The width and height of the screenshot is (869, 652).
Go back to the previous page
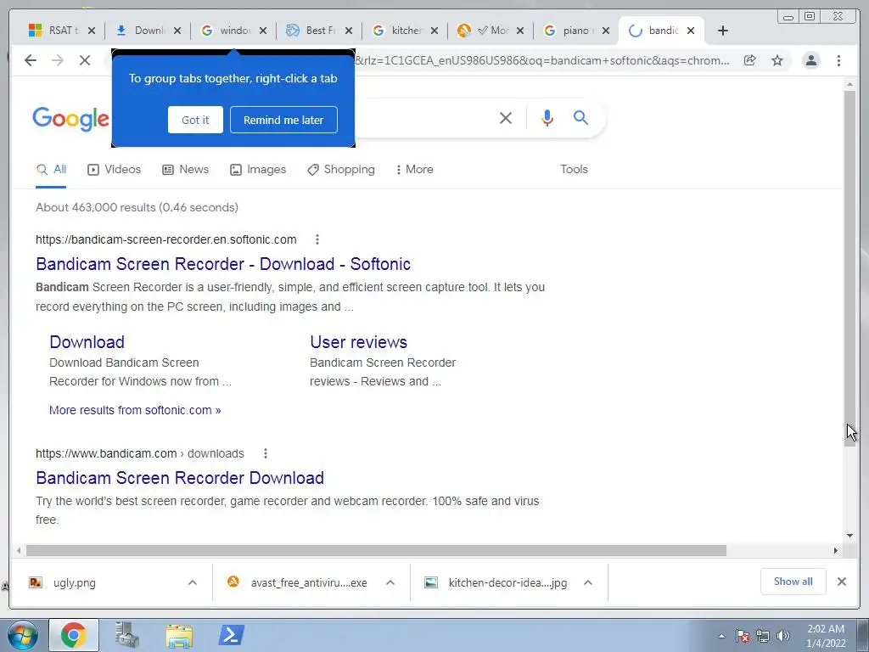[x=31, y=60]
